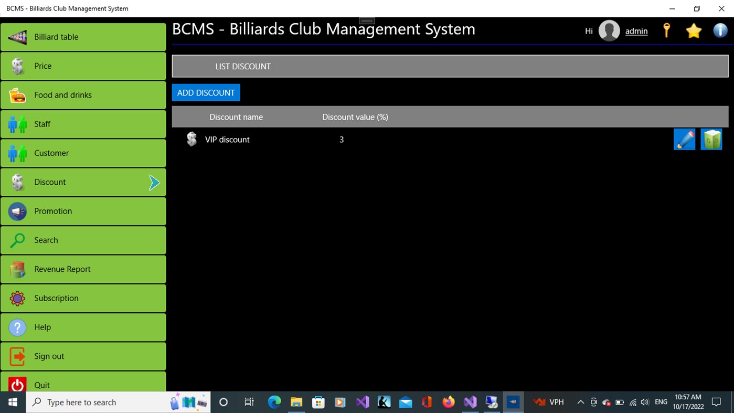Screen dimensions: 734x413
Task: Select the VIP discount row in the table
Action: (227, 139)
